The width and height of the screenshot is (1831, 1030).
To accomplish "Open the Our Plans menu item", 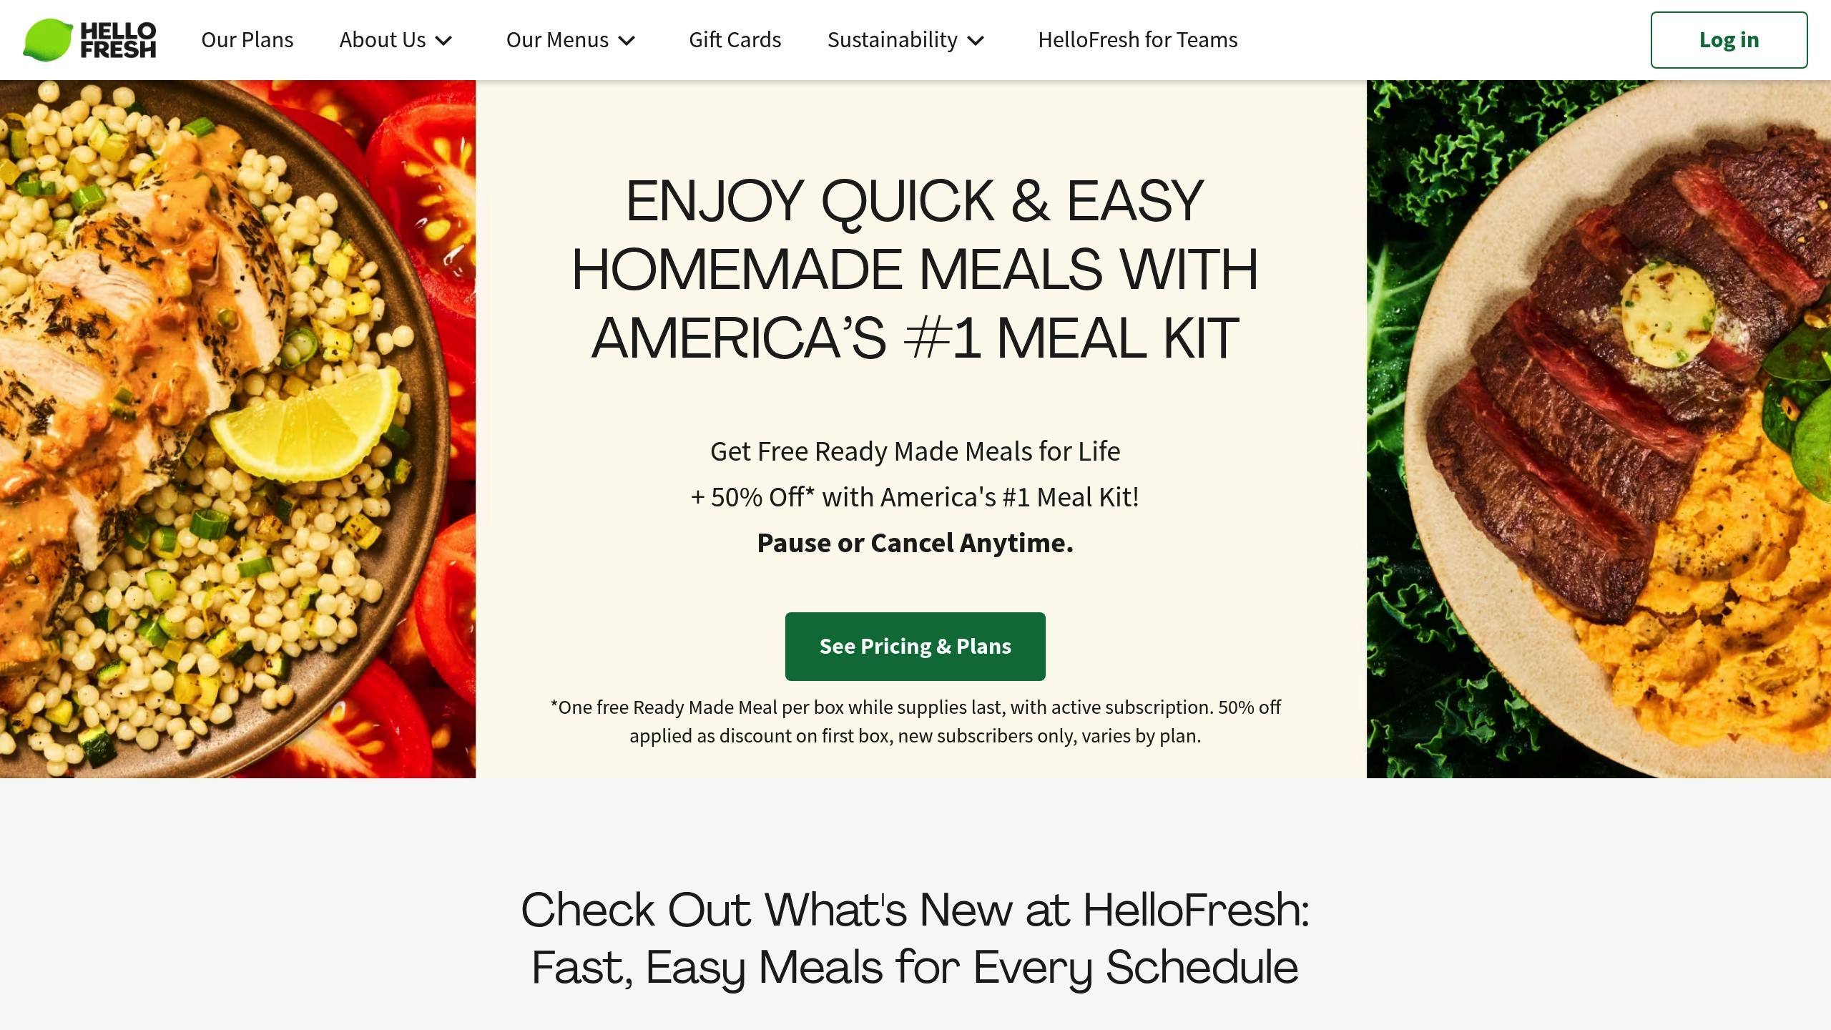I will [247, 40].
